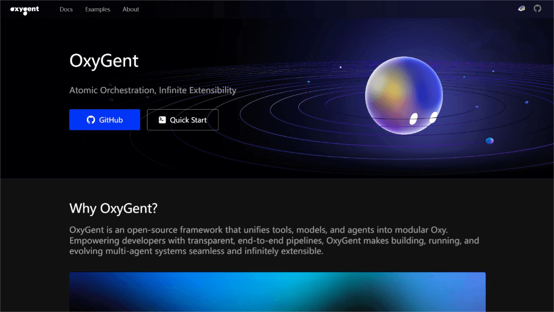This screenshot has height=312, width=554.
Task: Open the PyPI package icon link
Action: pos(521,9)
